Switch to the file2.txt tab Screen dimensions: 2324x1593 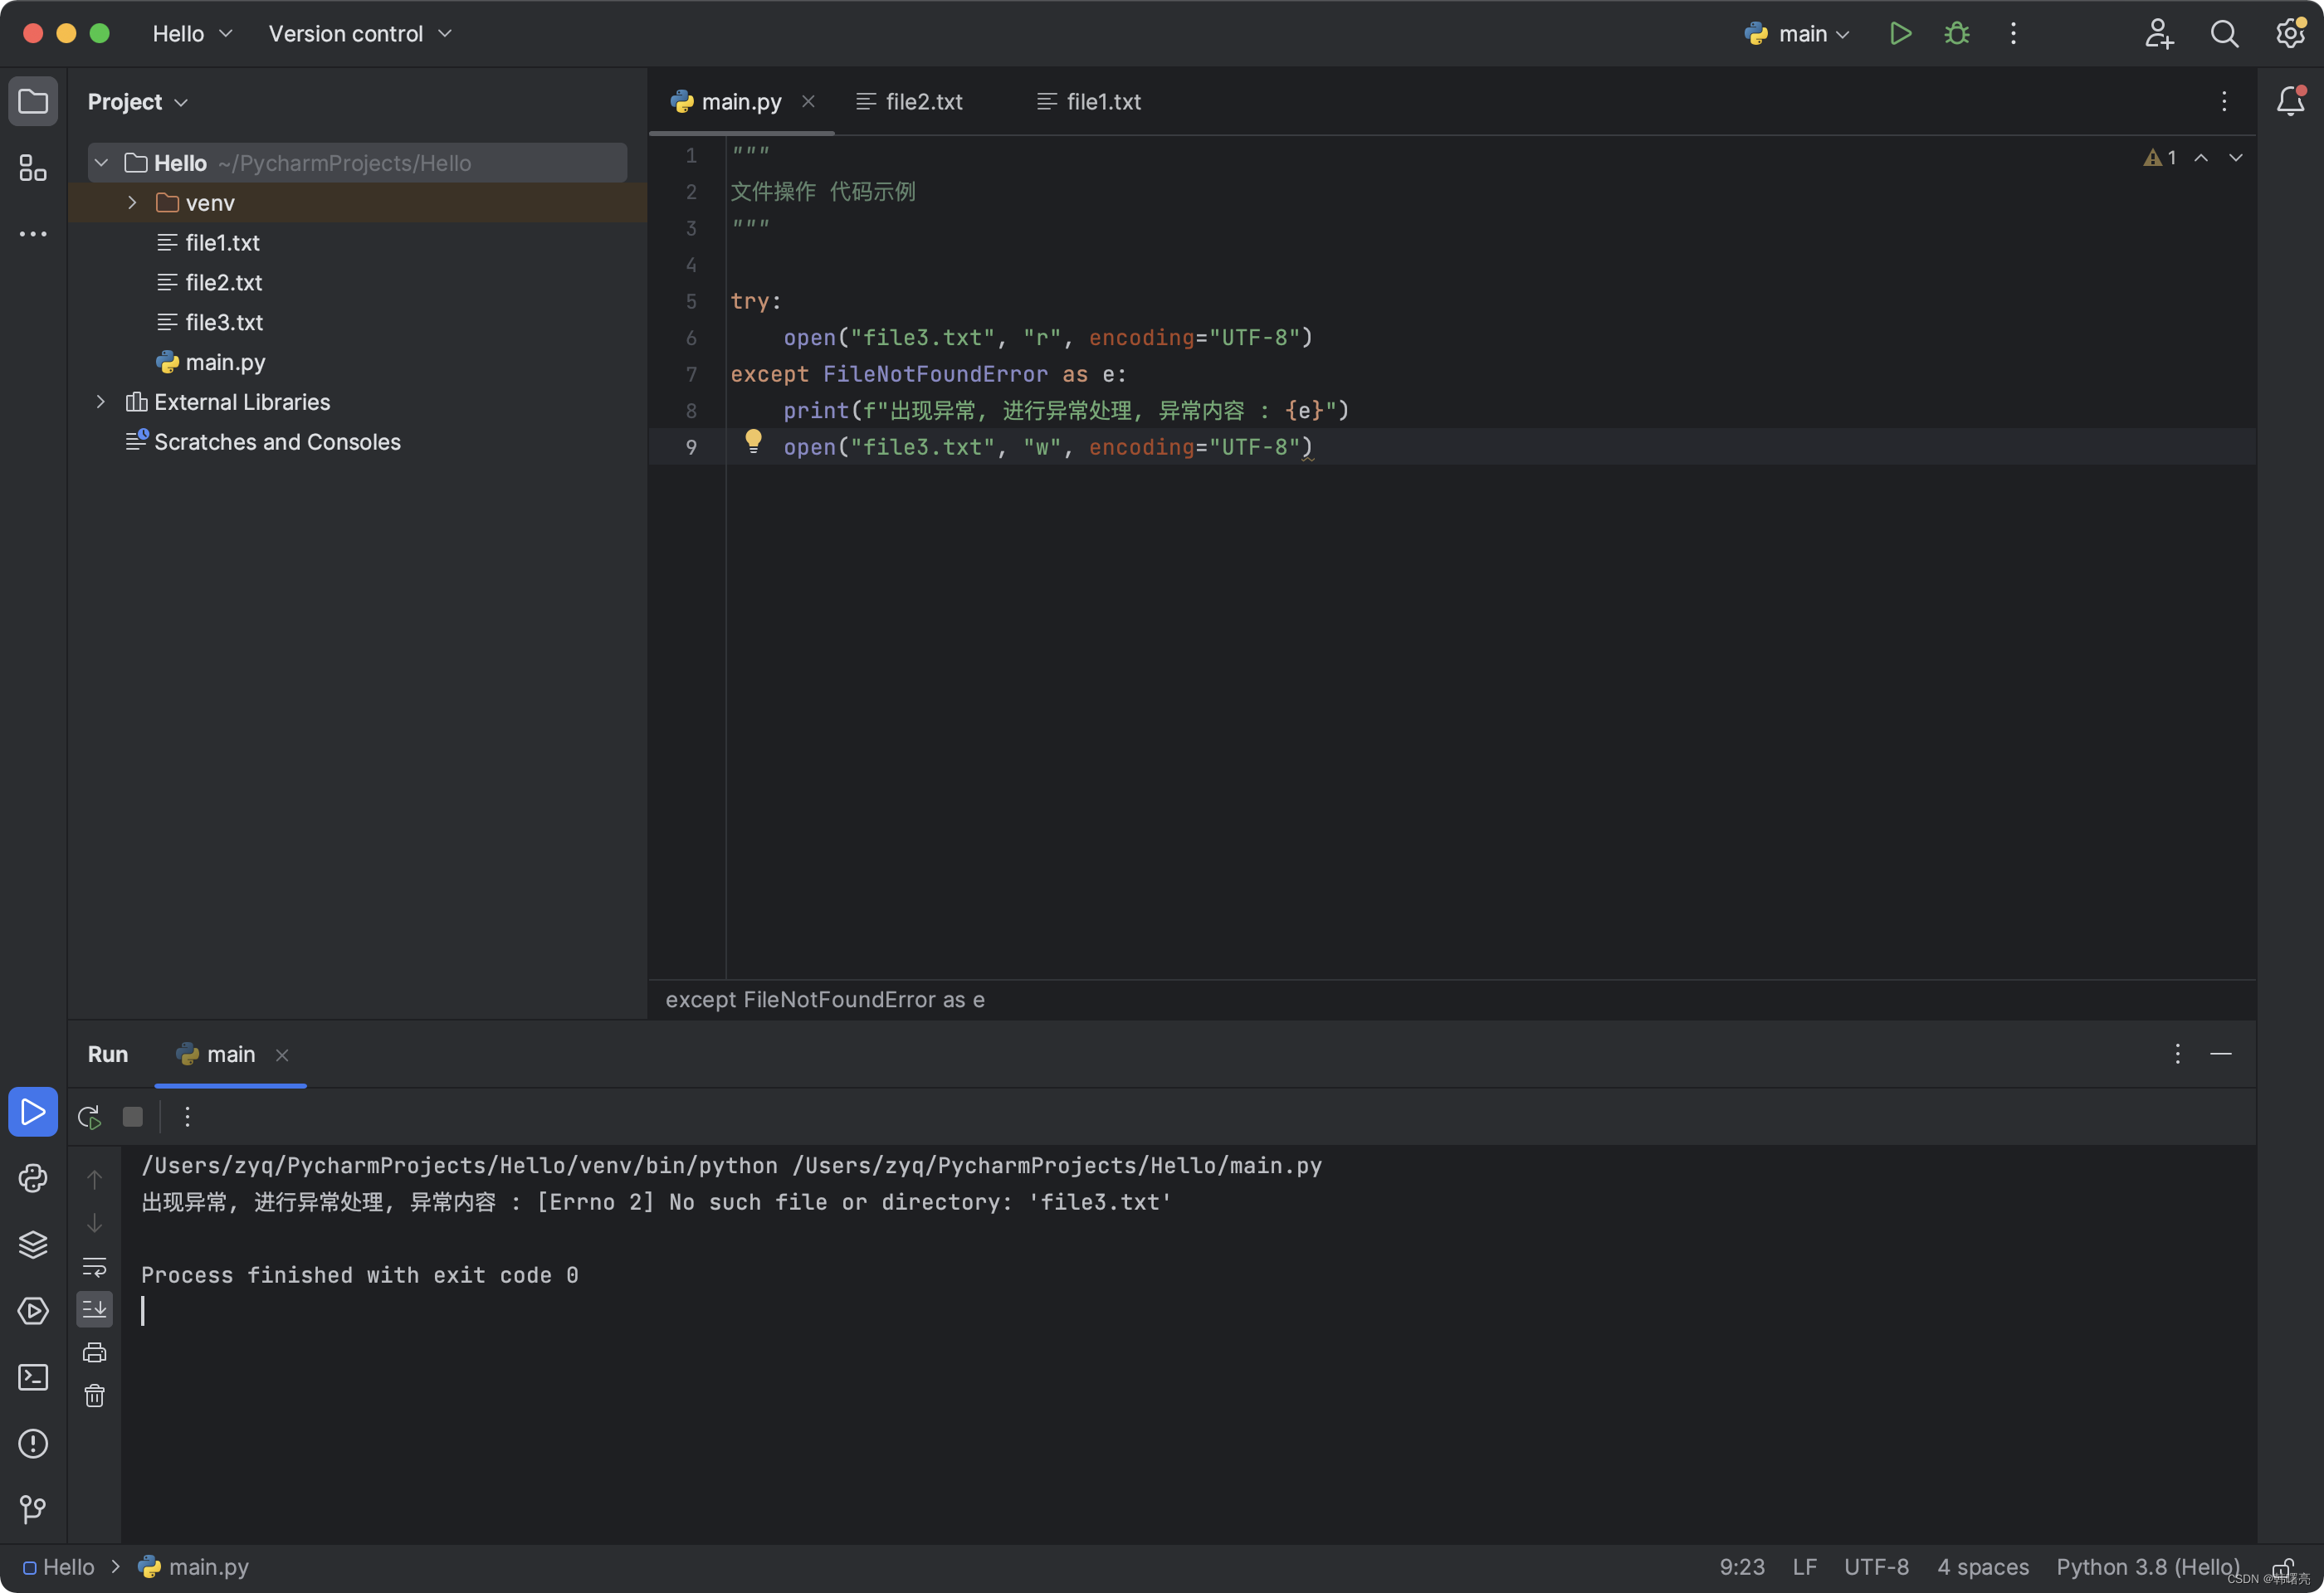(x=924, y=100)
